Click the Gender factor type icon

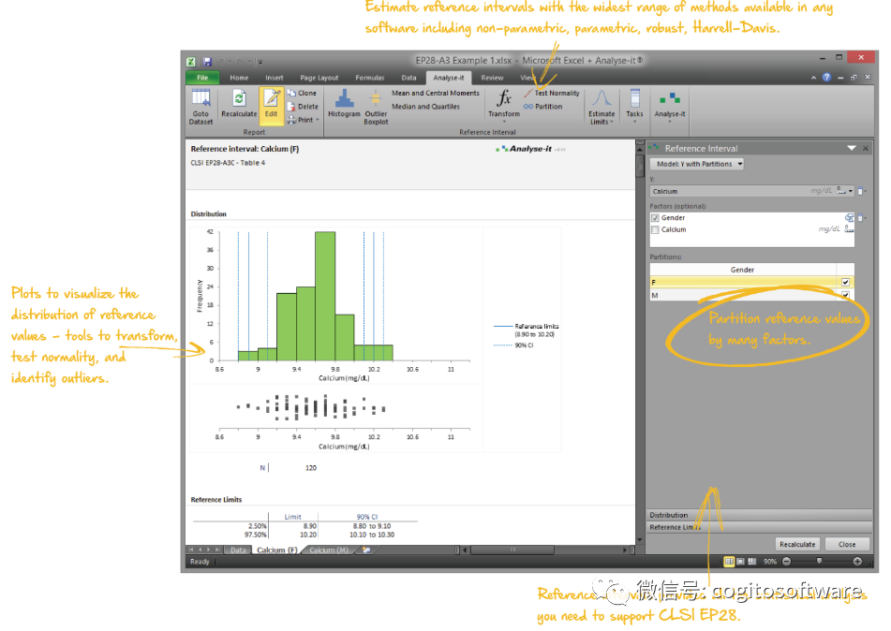tap(849, 217)
